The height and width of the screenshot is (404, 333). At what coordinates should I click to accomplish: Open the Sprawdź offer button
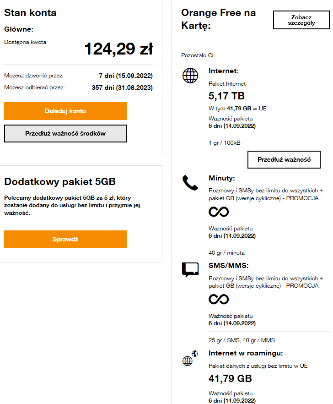[x=65, y=239]
